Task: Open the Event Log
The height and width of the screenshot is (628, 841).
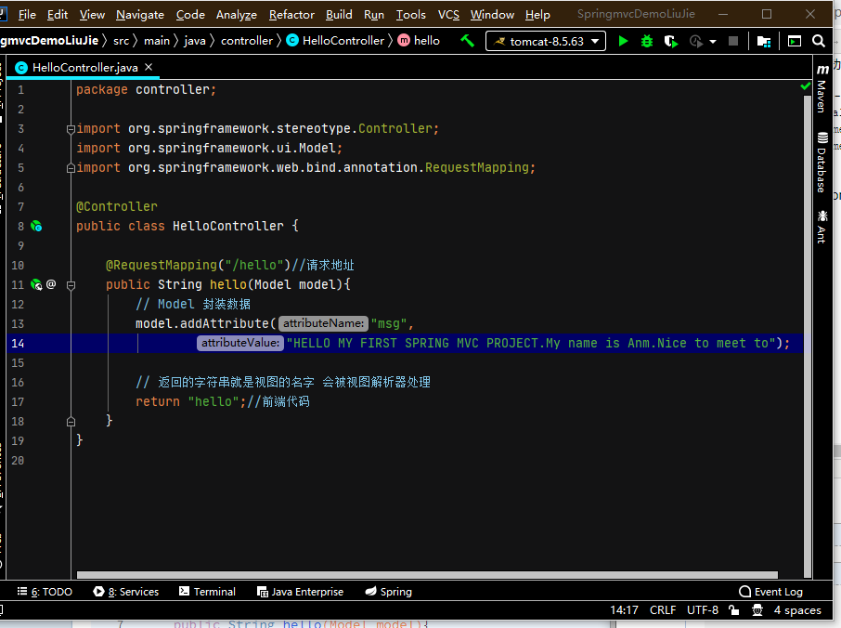Action: 770,592
